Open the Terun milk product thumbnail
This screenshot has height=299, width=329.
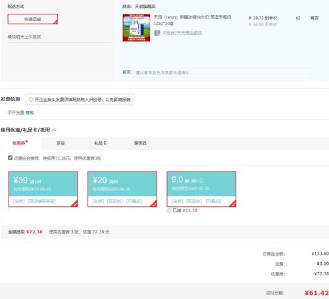(136, 28)
